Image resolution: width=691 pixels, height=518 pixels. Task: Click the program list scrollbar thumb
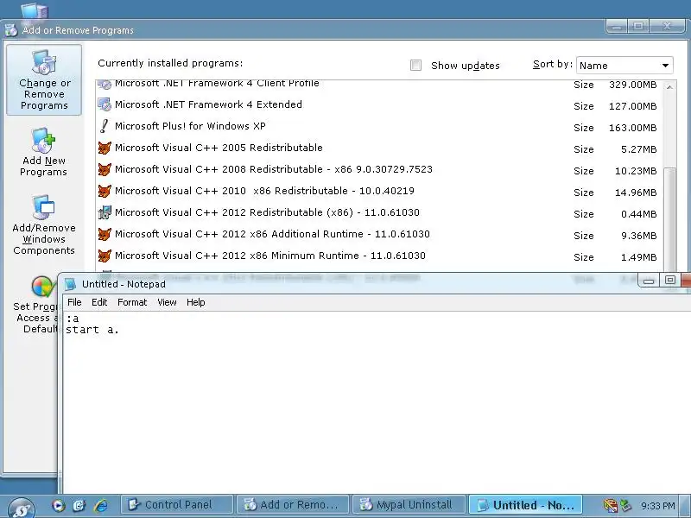(x=669, y=219)
